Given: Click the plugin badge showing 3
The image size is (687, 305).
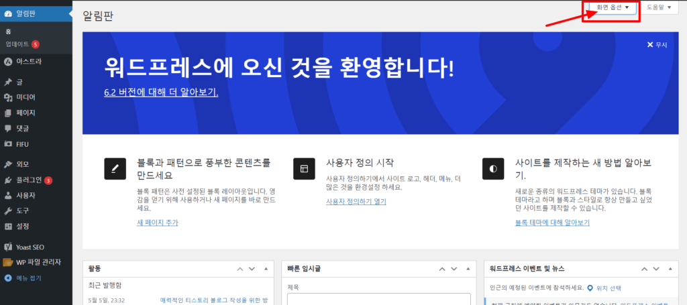Looking at the screenshot, I should click(48, 180).
